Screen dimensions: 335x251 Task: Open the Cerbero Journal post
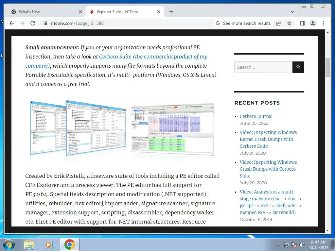pyautogui.click(x=256, y=116)
